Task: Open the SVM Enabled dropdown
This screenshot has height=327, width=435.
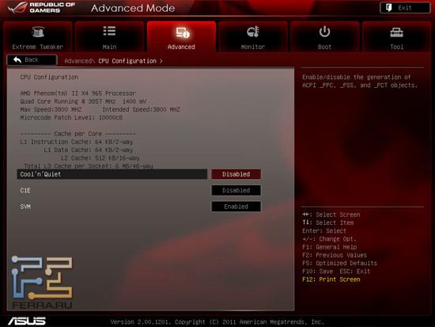Action: point(236,207)
